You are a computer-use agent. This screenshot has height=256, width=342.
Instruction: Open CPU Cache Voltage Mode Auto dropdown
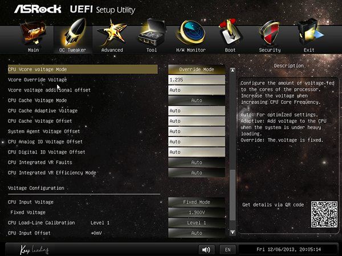click(197, 100)
